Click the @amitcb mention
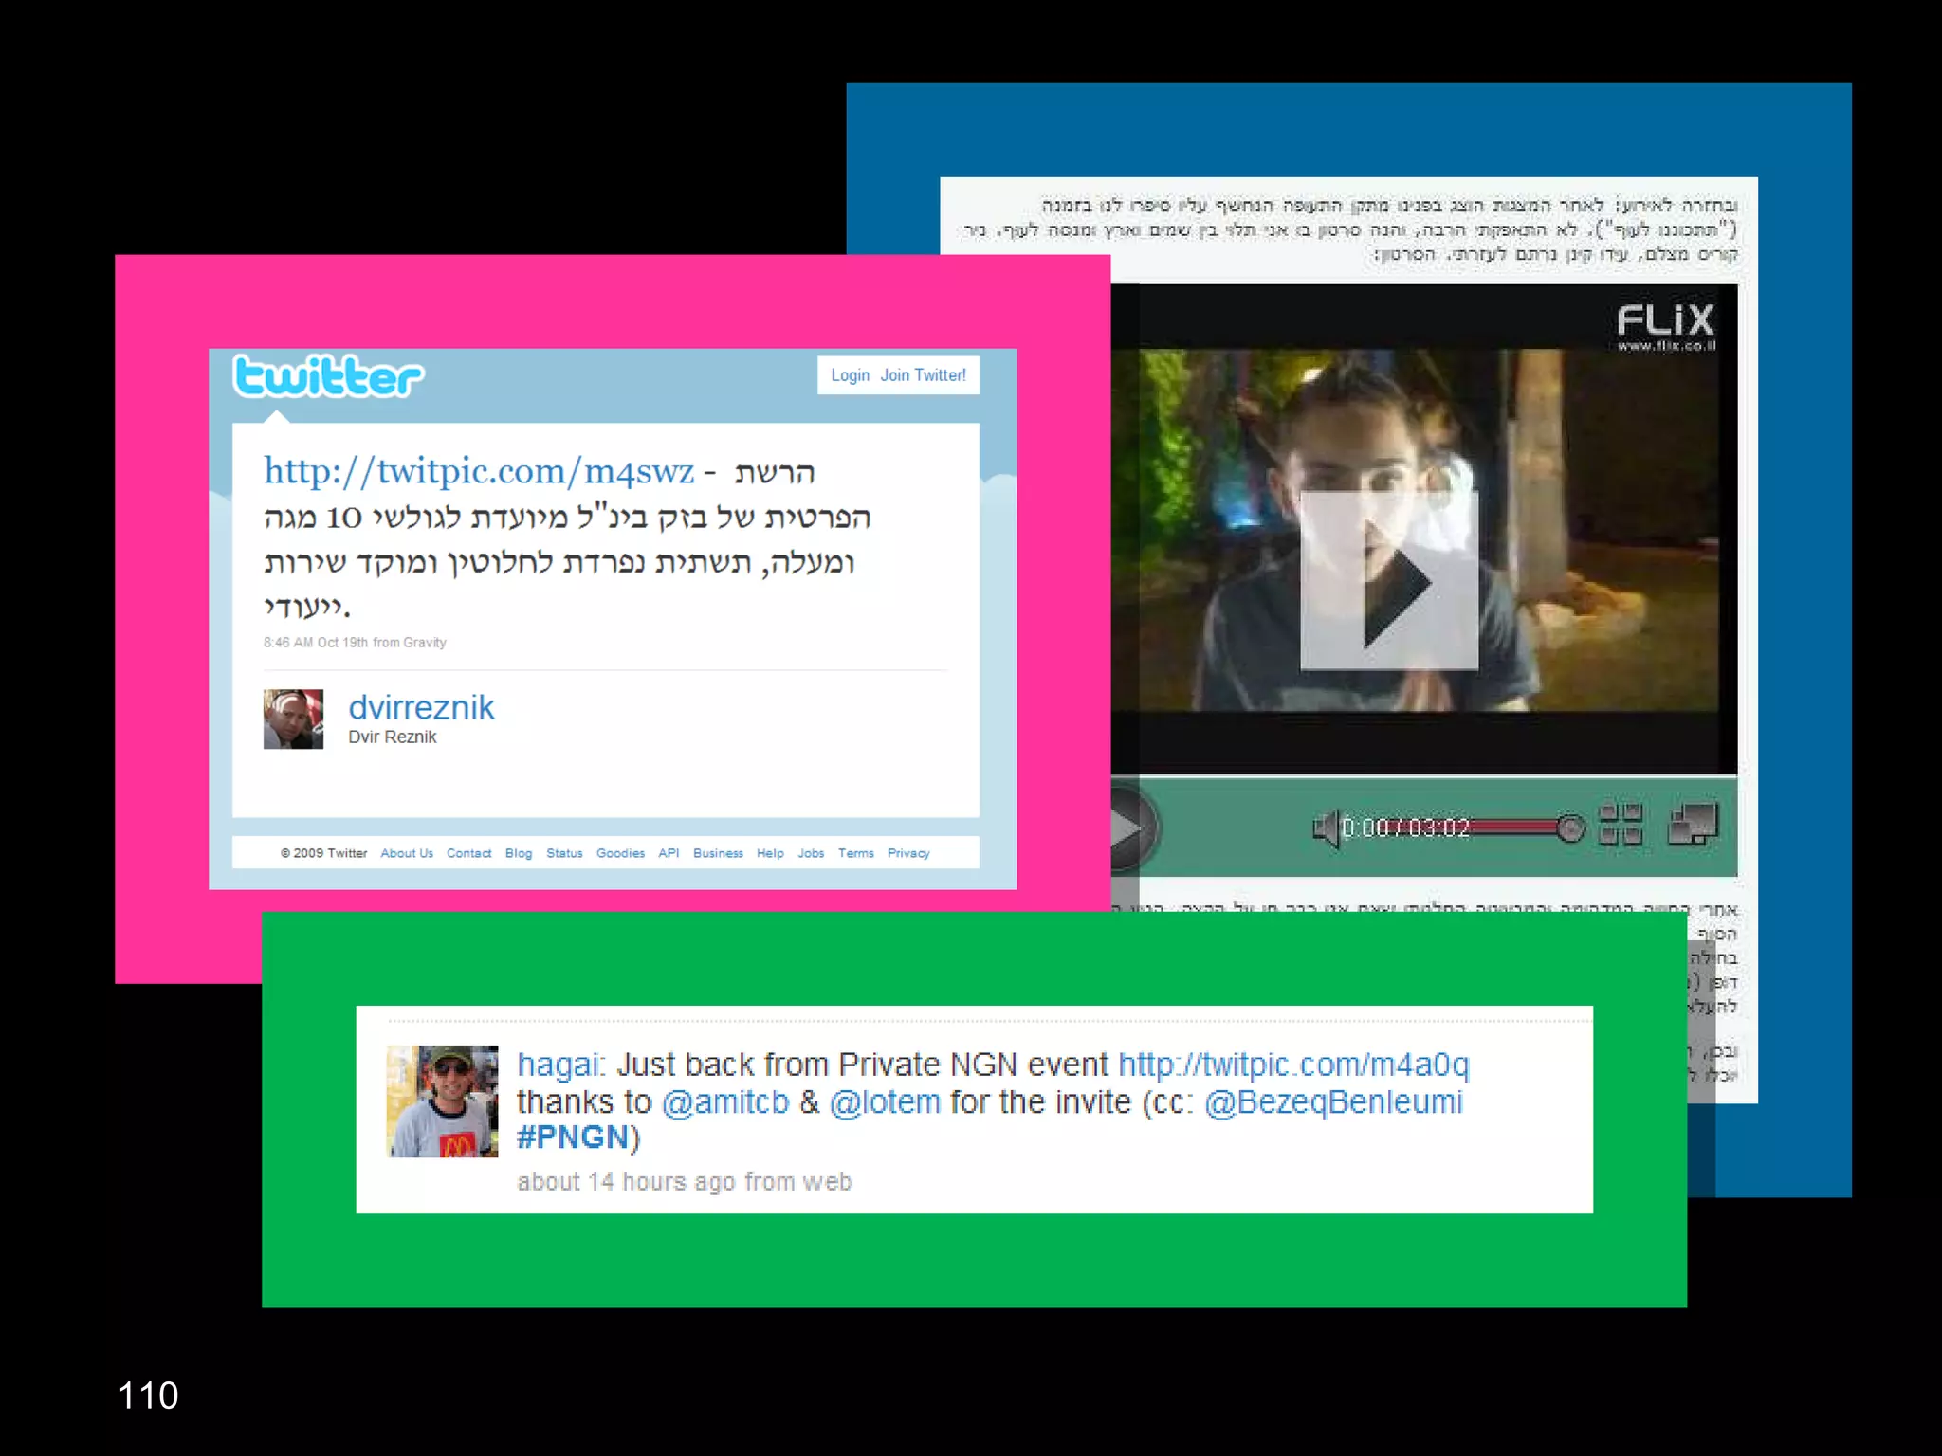 pos(725,1102)
